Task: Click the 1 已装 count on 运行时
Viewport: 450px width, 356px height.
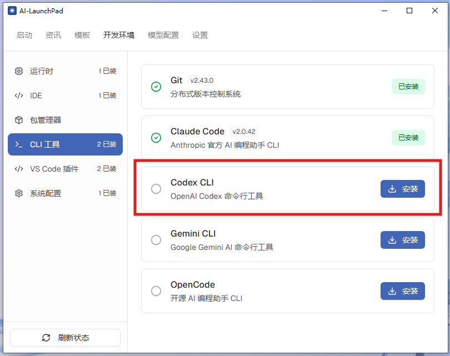Action: tap(107, 71)
